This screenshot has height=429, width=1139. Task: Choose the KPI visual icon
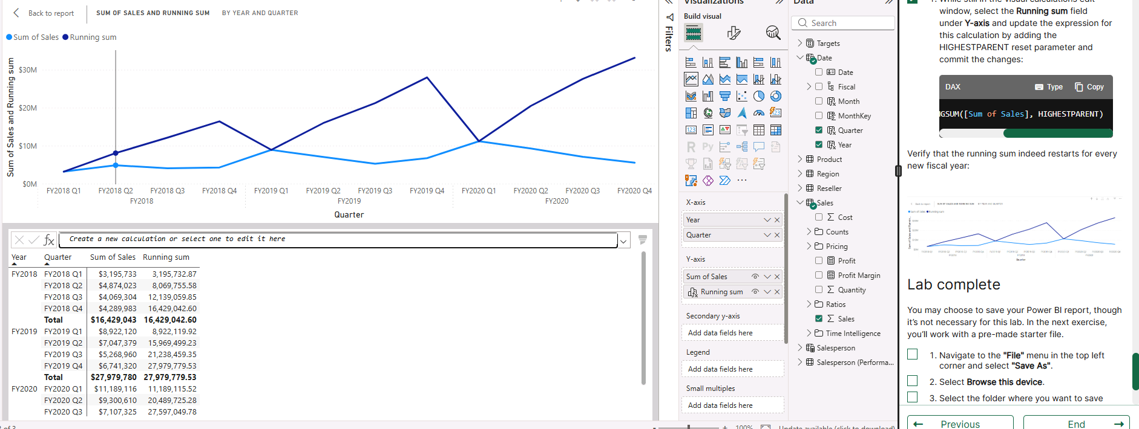[x=724, y=130]
